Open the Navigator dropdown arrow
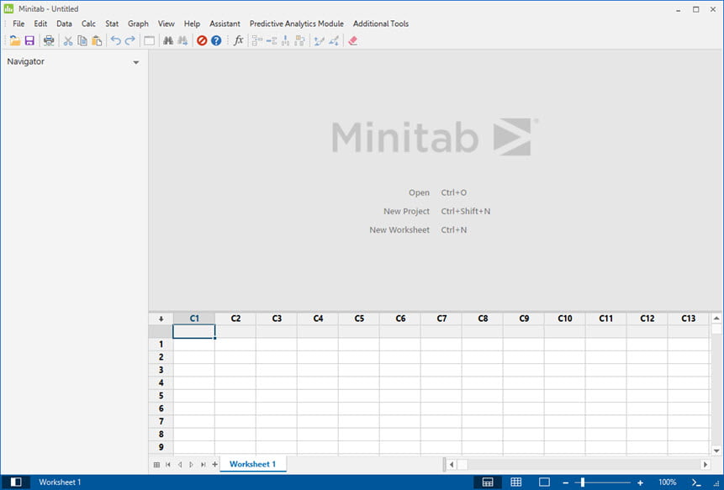This screenshot has height=490, width=724. click(x=136, y=62)
